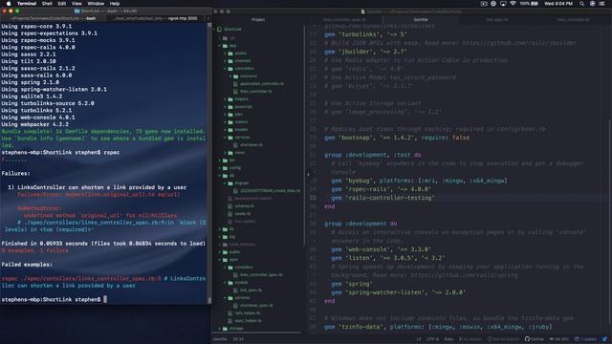Click the Wi-Fi status icon
This screenshot has height=344, width=612.
[x=513, y=4]
